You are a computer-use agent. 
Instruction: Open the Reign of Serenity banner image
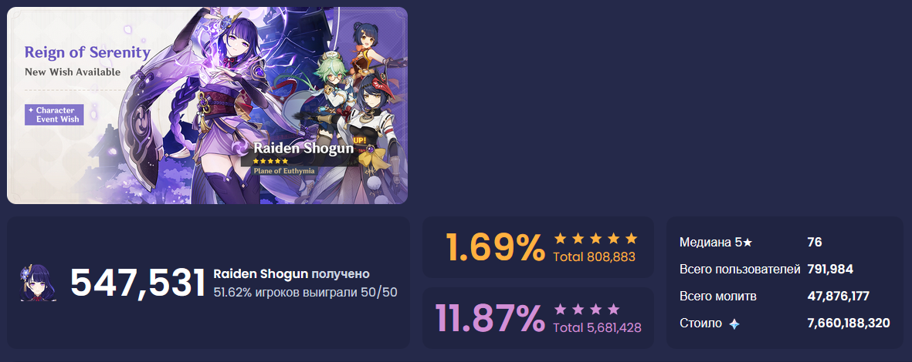click(x=207, y=106)
